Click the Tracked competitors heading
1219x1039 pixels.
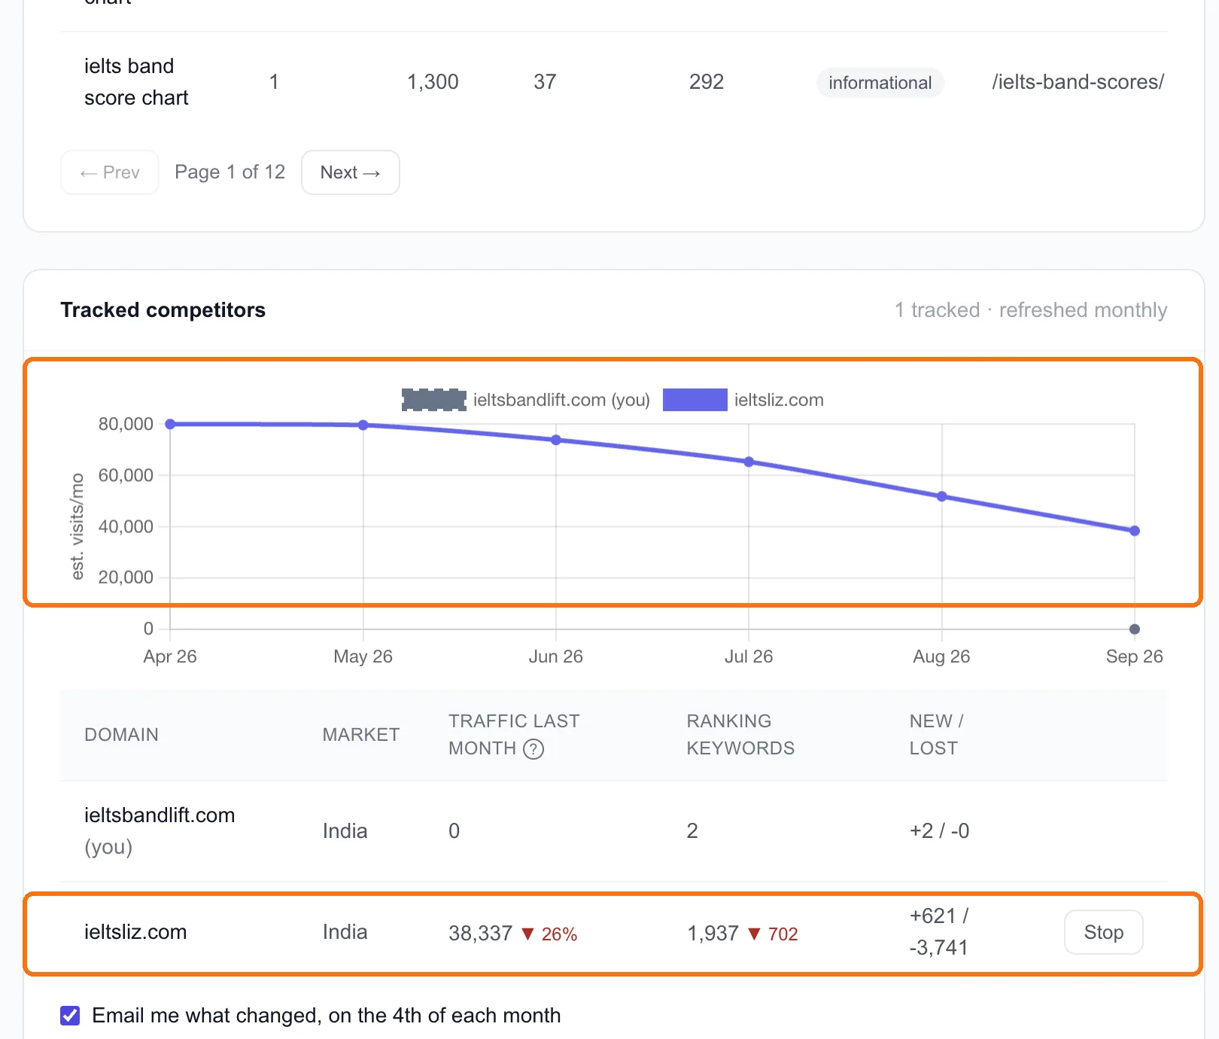coord(163,310)
